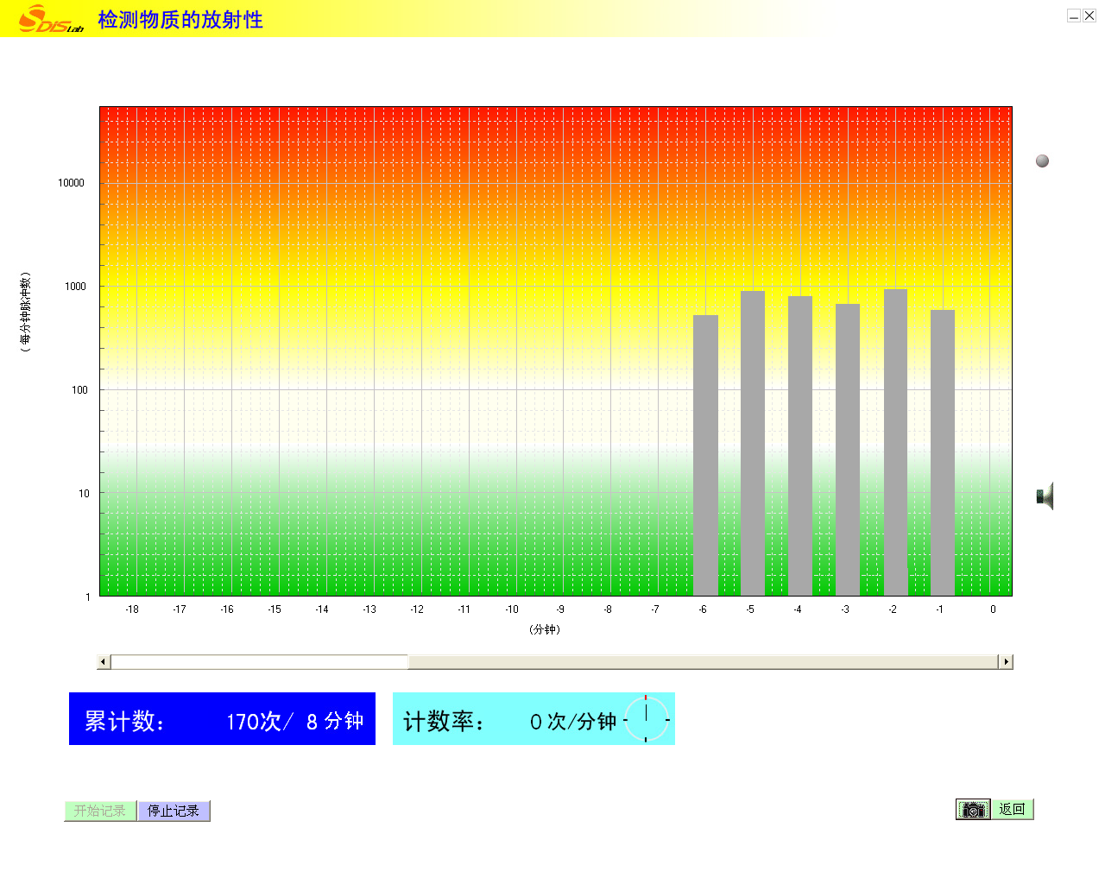Click the scrollbar right arrow
1105x884 pixels.
coord(1005,662)
